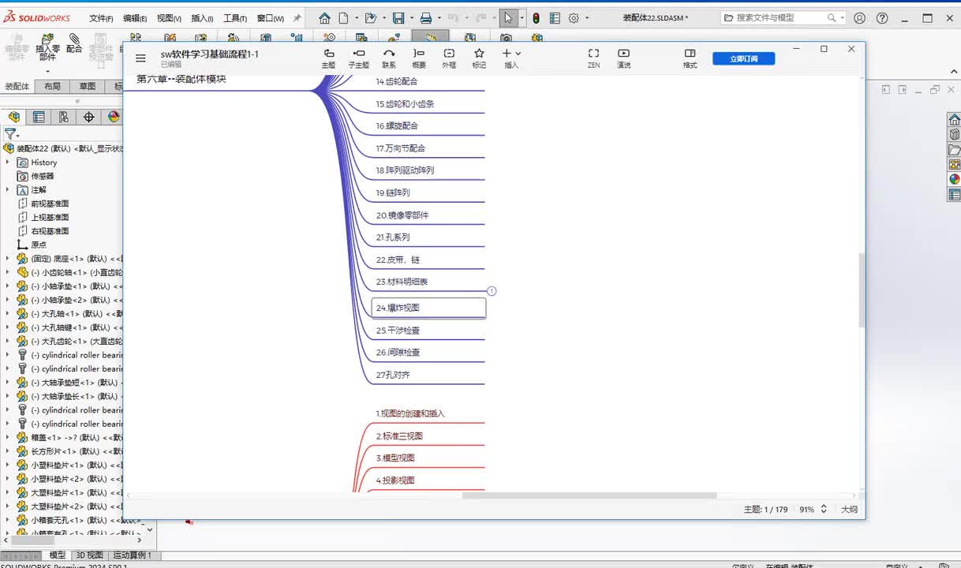Viewport: 961px width, 568px height.
Task: Open the 插入 Insert menu in SolidWorks
Action: (202, 18)
